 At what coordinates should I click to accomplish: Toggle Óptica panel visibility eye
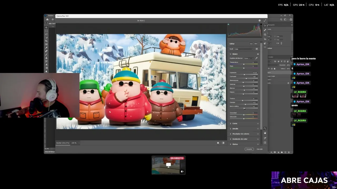pyautogui.click(x=258, y=144)
